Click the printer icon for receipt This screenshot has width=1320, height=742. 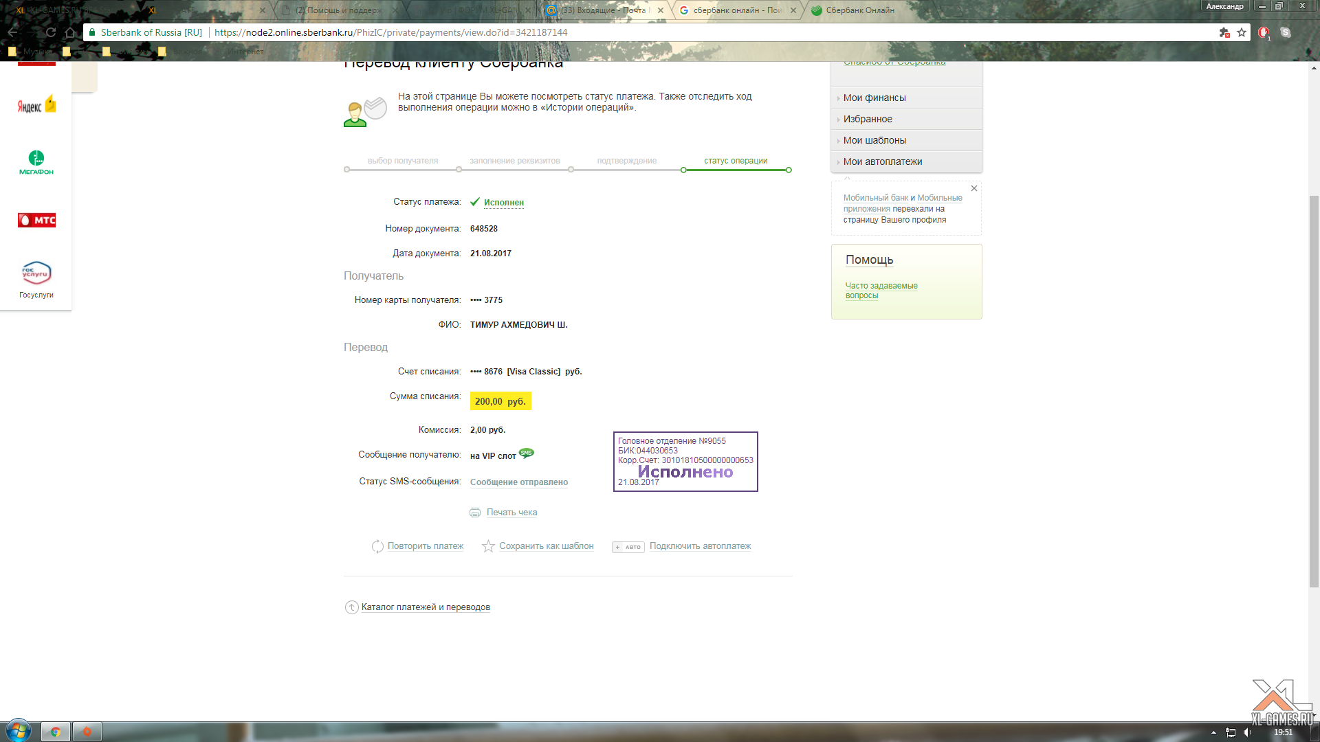pos(475,513)
